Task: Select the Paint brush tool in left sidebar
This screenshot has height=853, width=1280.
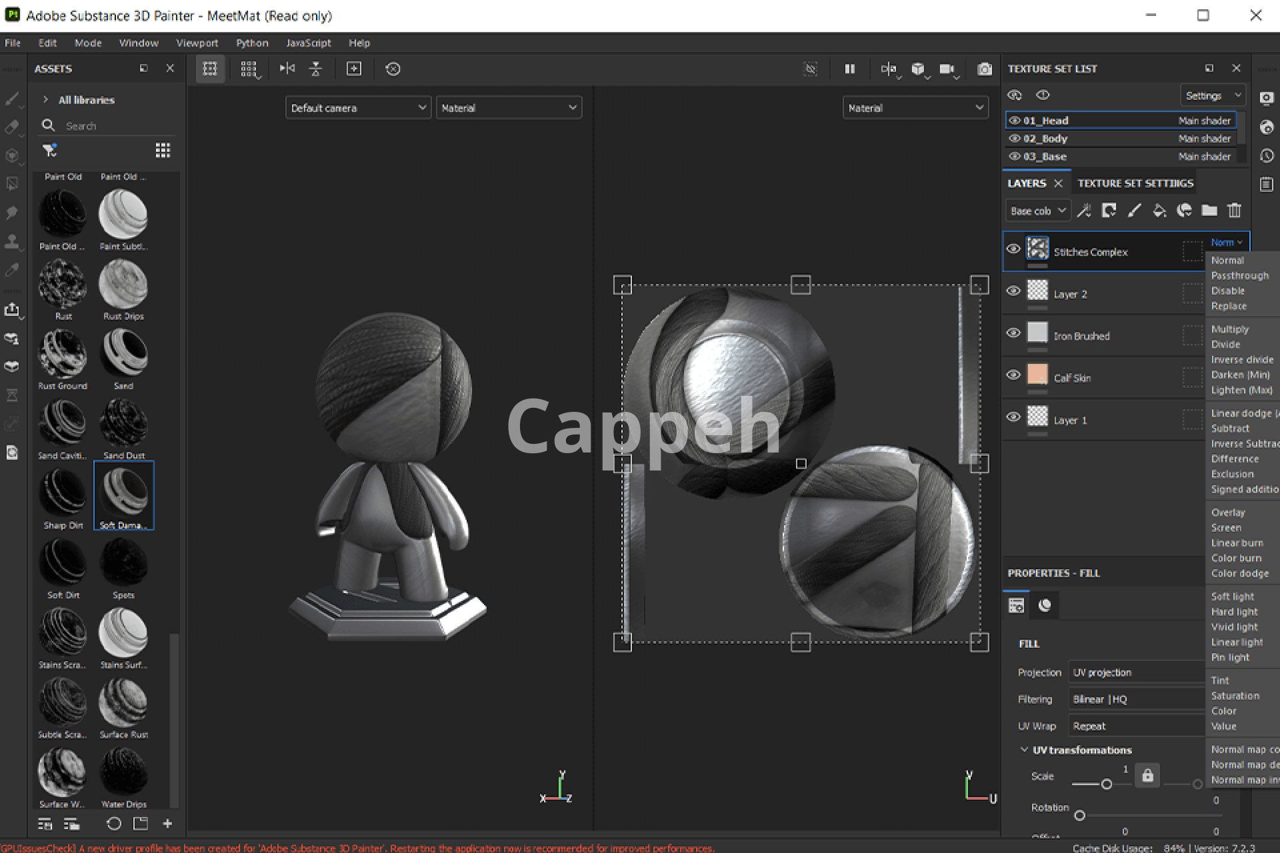Action: click(x=12, y=99)
